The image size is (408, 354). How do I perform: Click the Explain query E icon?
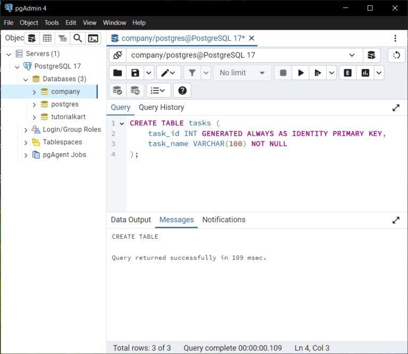pyautogui.click(x=347, y=73)
